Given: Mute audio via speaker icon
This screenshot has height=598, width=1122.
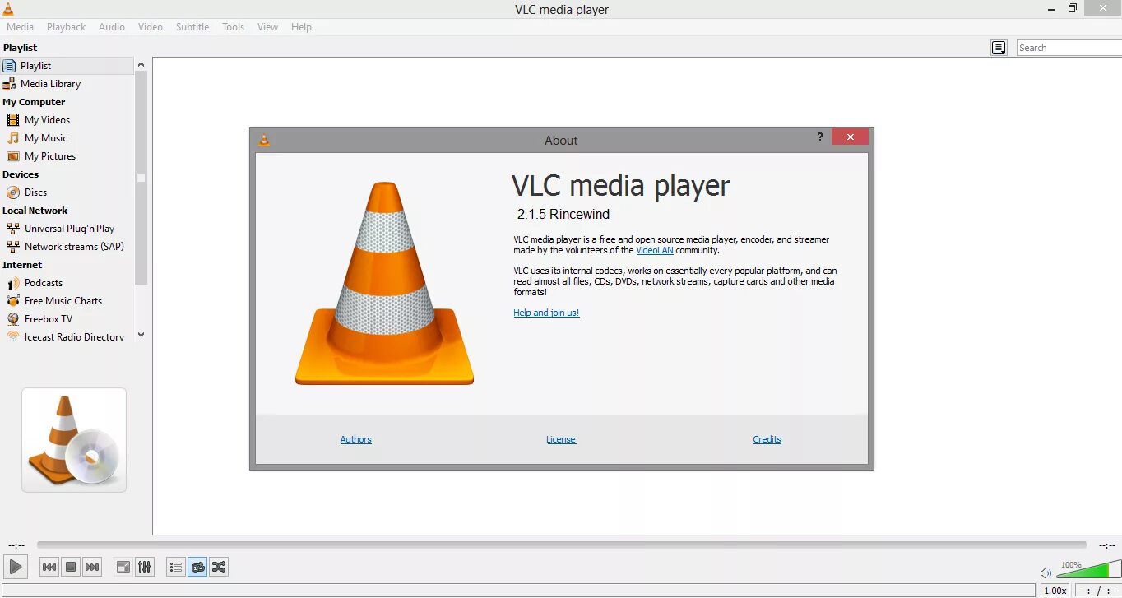Looking at the screenshot, I should pos(1045,573).
